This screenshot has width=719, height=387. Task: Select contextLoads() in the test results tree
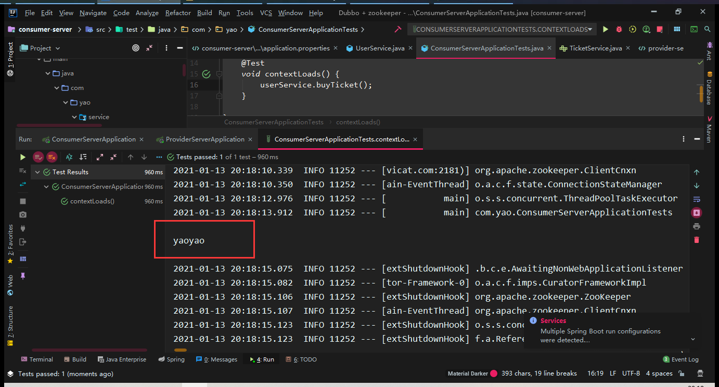(x=92, y=201)
